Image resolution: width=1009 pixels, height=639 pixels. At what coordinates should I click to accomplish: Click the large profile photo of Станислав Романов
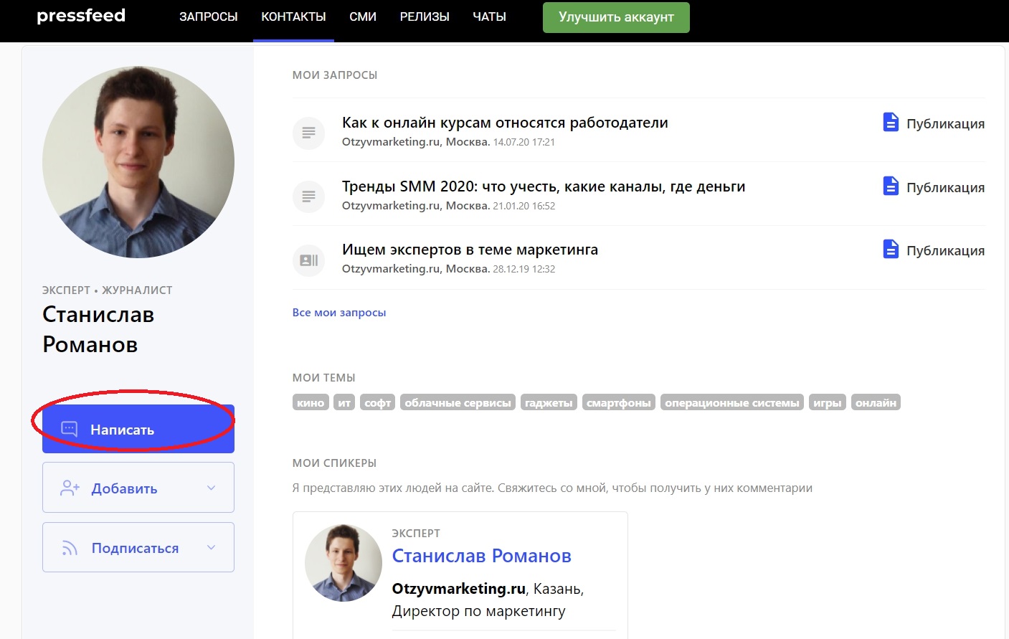pyautogui.click(x=138, y=162)
